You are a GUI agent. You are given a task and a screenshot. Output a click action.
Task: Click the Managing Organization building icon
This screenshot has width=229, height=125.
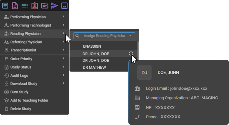point(137,98)
